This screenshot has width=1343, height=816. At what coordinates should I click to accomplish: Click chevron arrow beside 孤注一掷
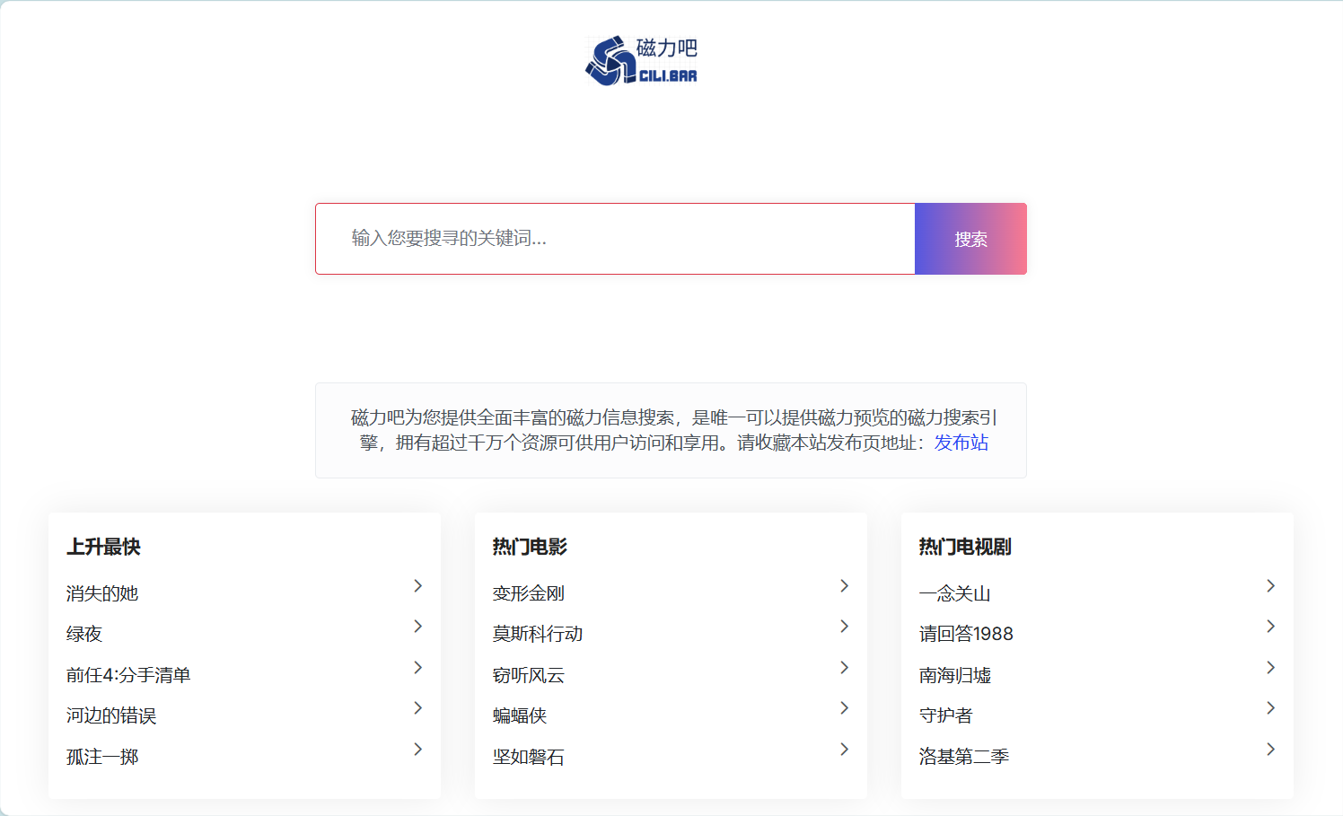pyautogui.click(x=417, y=750)
